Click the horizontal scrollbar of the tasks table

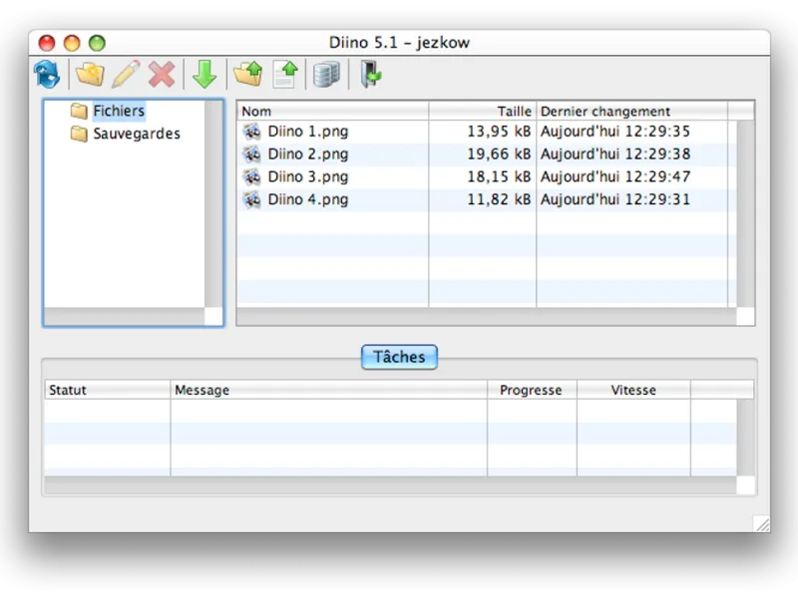click(x=390, y=485)
